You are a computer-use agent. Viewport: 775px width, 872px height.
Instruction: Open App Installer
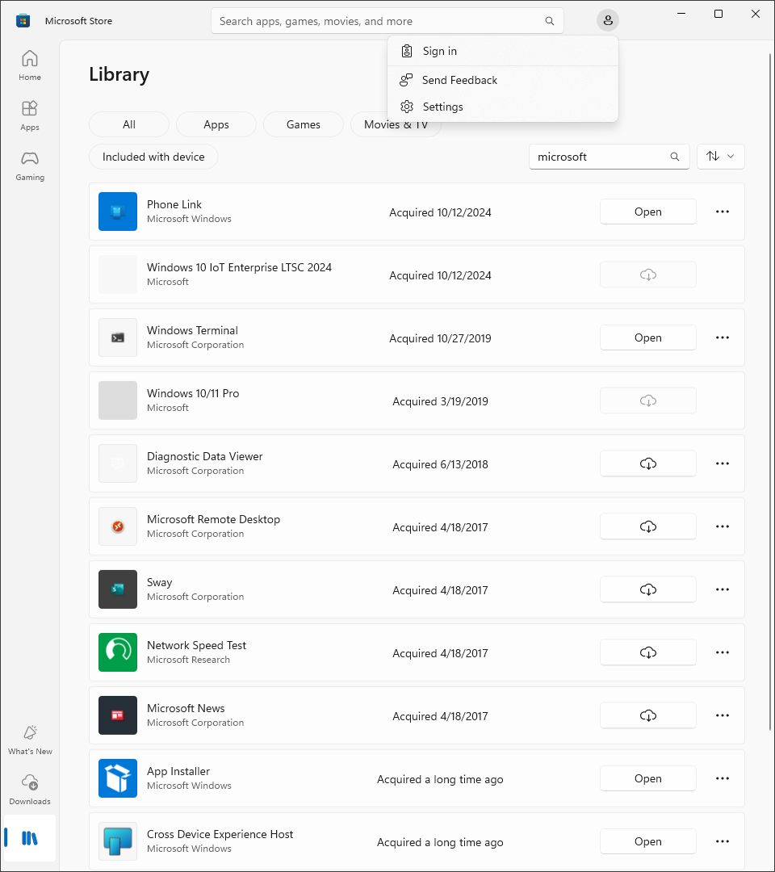647,778
